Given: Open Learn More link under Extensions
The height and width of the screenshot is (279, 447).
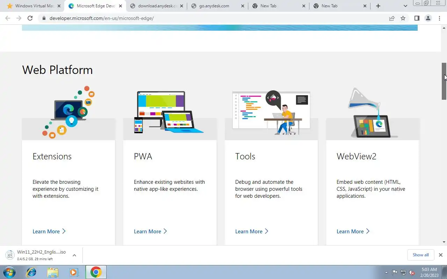Looking at the screenshot, I should (49, 231).
